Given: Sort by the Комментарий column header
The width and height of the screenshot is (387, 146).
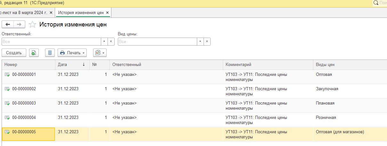Looking at the screenshot, I should pos(268,64).
